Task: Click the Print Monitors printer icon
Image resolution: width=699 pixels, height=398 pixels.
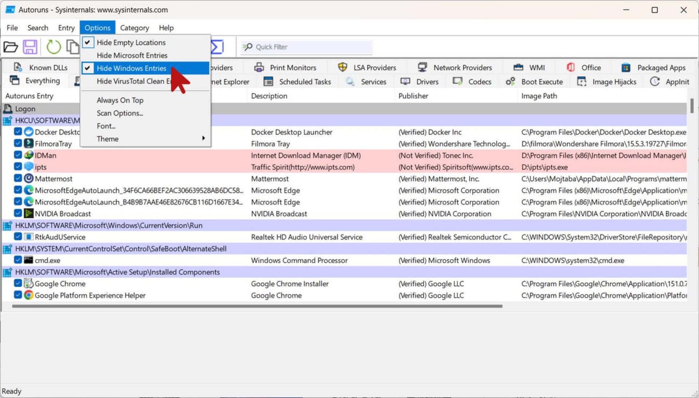Action: (259, 67)
